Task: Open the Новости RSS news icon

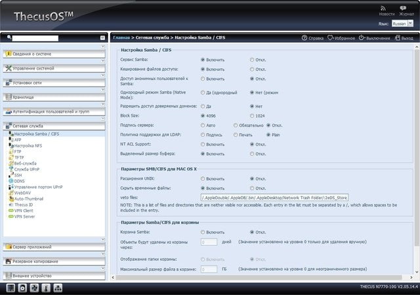Action: pos(383,9)
